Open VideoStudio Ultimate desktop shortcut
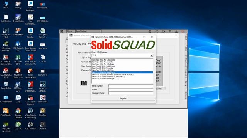Viewport: 247px width, 138px height. [30, 60]
